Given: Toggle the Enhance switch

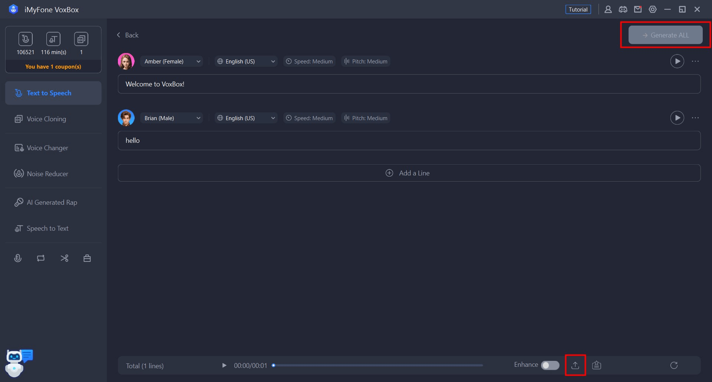Looking at the screenshot, I should coord(550,365).
